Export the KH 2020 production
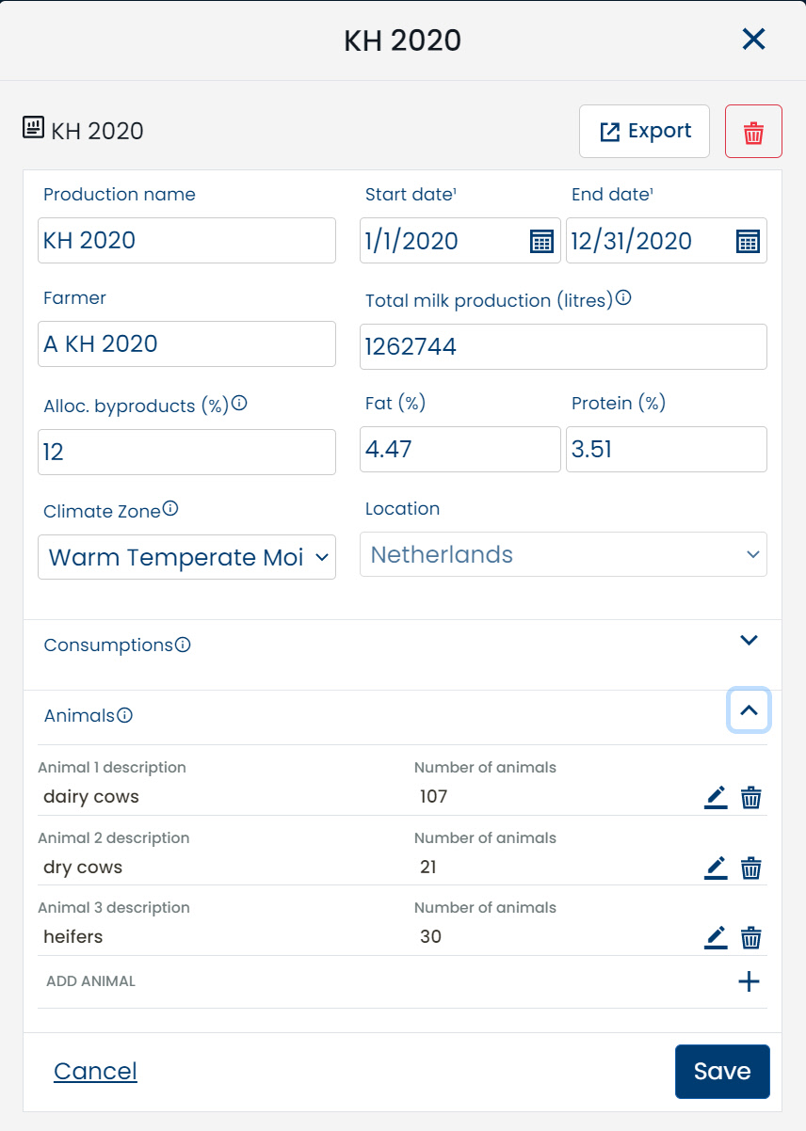806x1131 pixels. 644,132
